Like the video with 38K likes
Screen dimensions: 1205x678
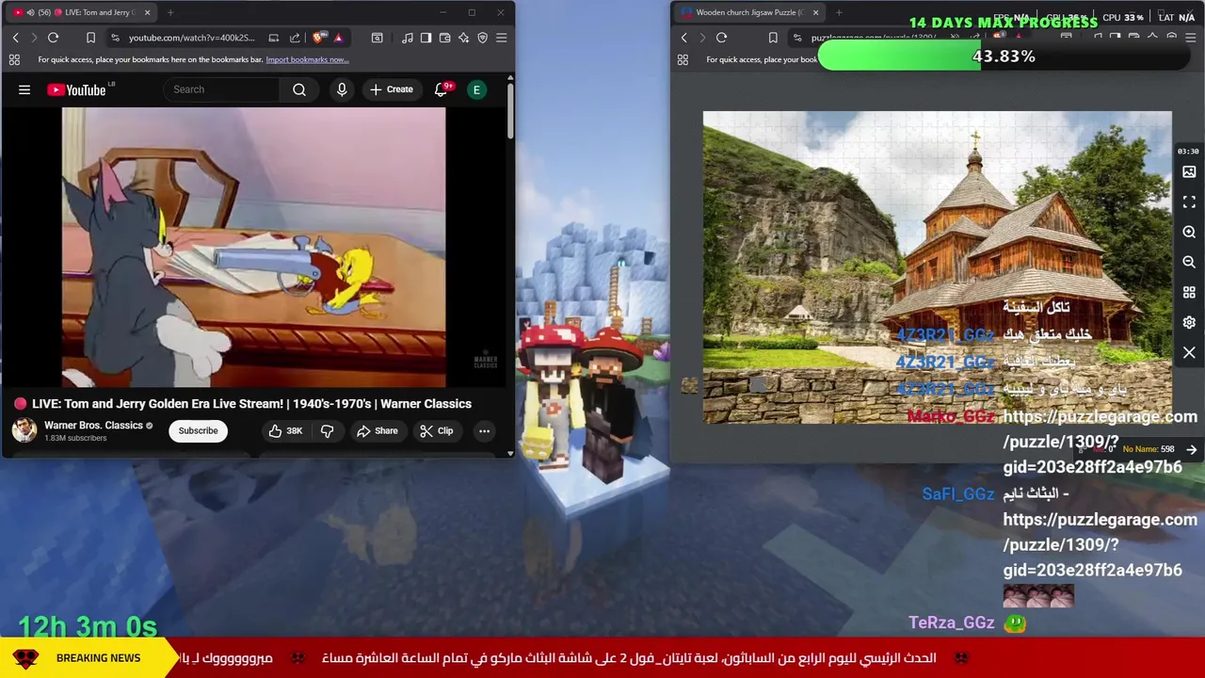[x=285, y=430]
